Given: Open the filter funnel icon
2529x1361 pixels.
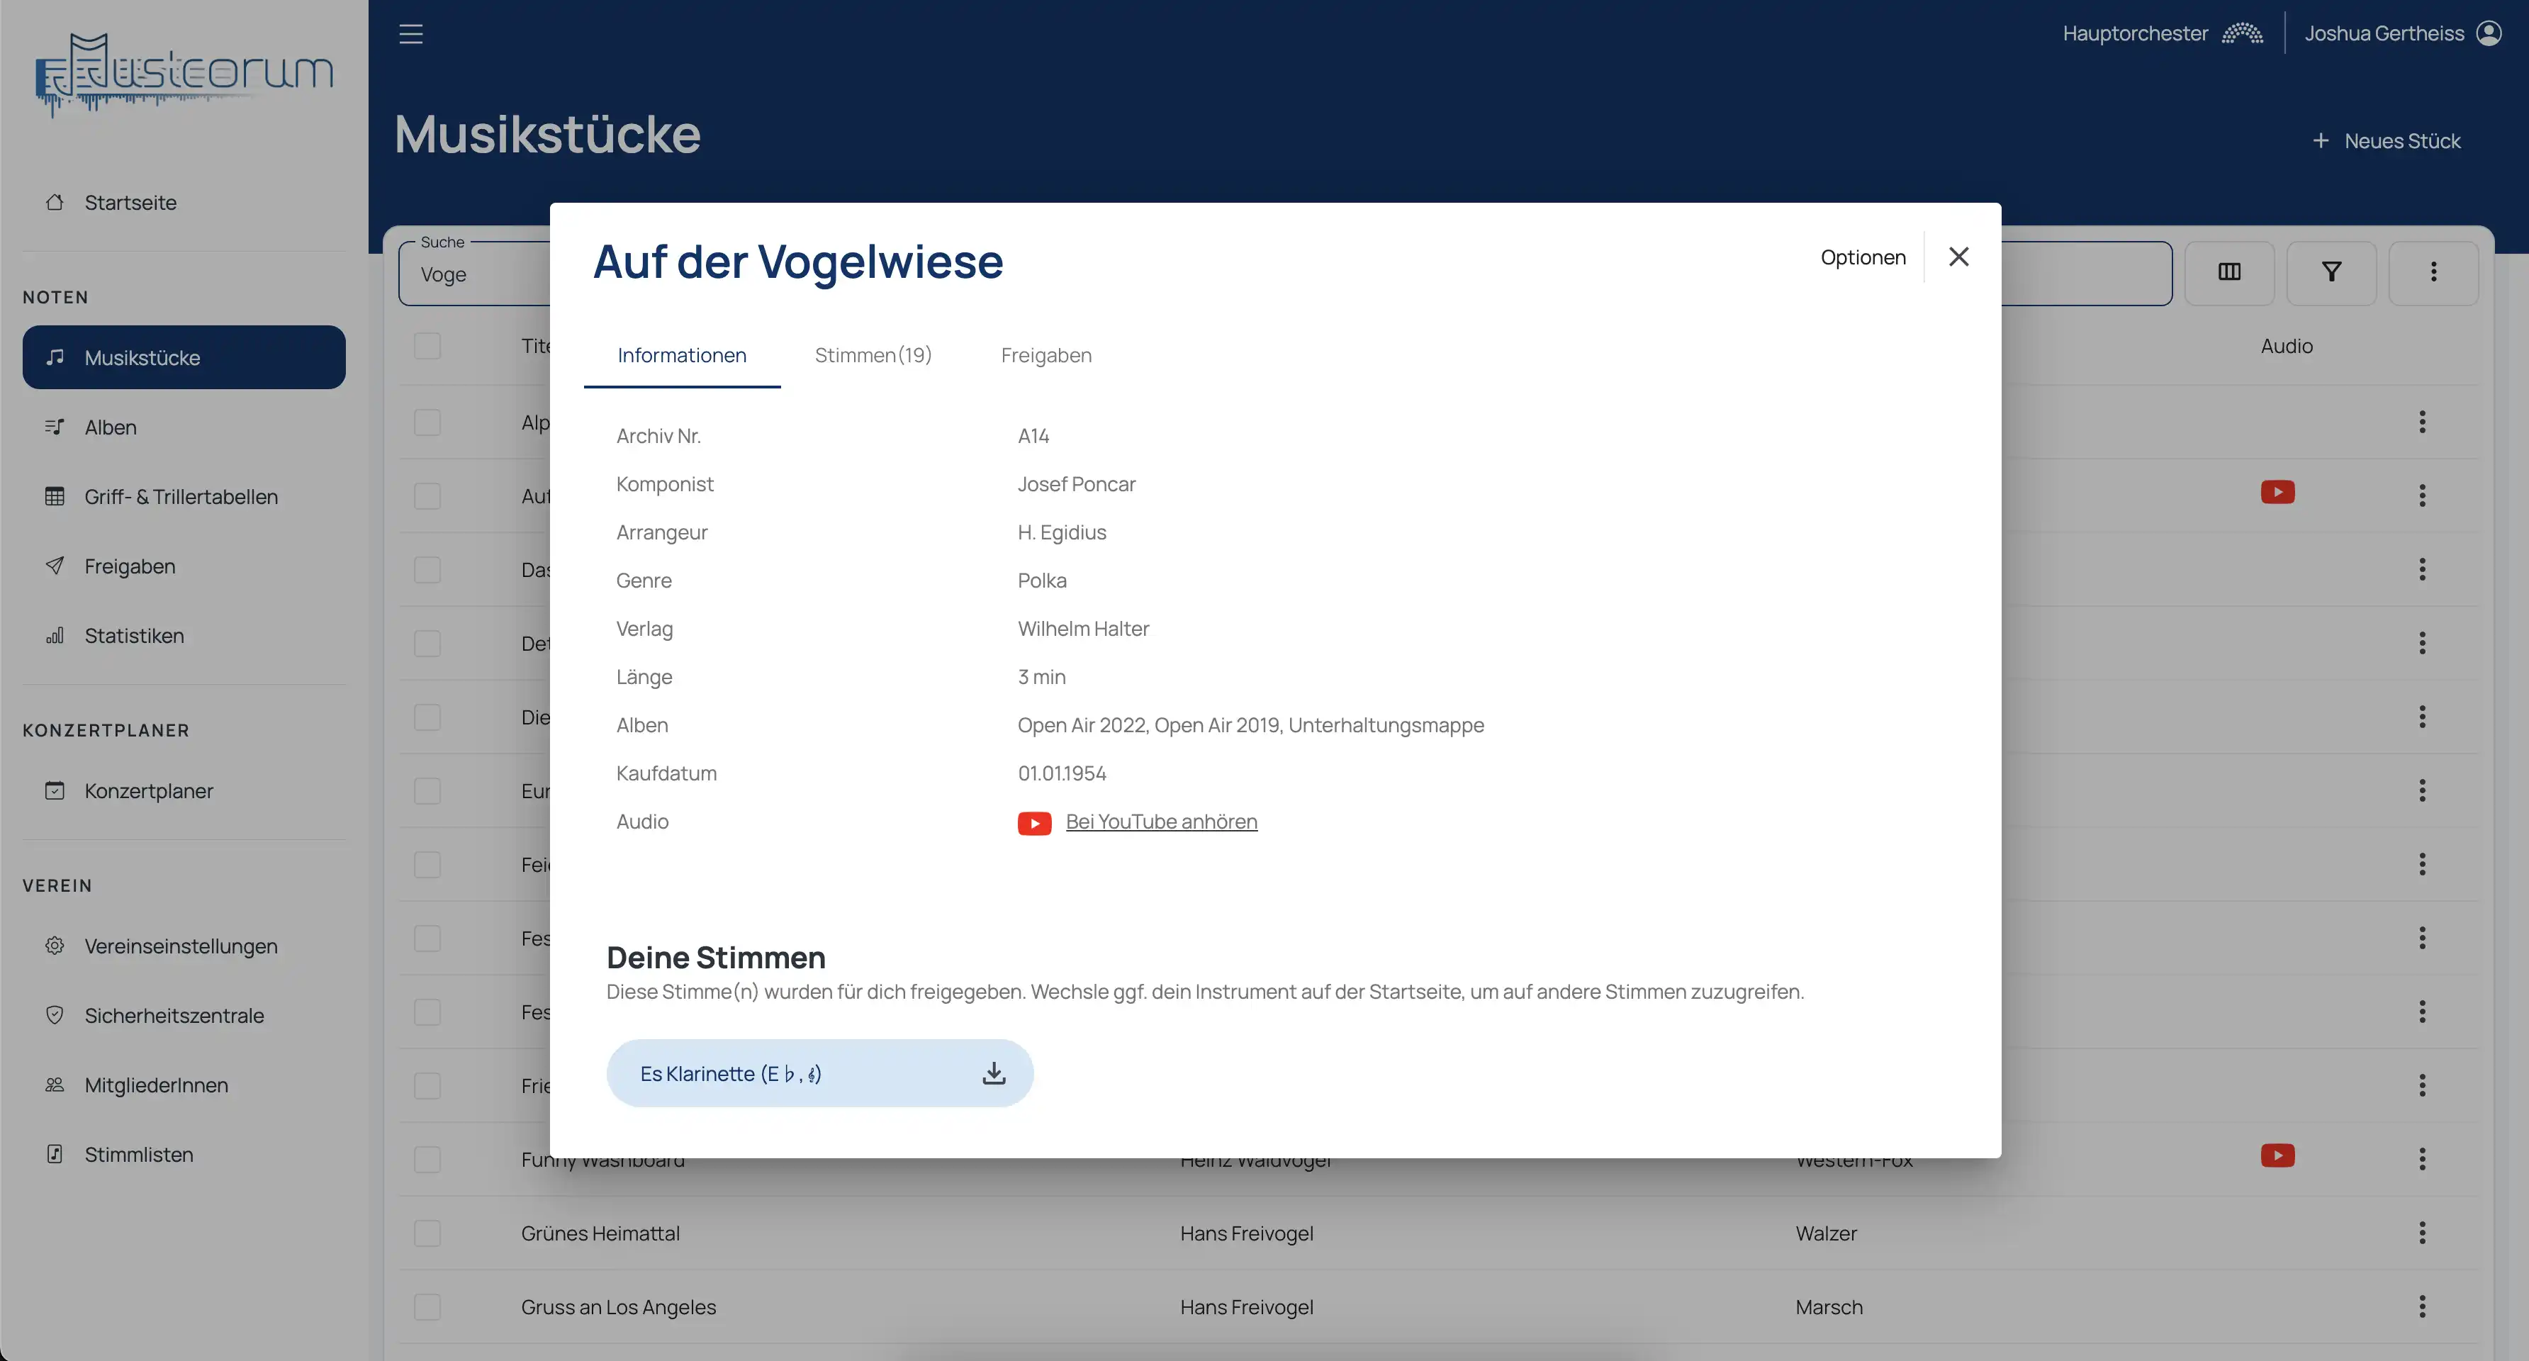Looking at the screenshot, I should [2331, 272].
